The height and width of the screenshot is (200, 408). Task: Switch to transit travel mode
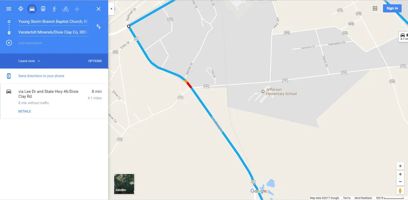[43, 9]
